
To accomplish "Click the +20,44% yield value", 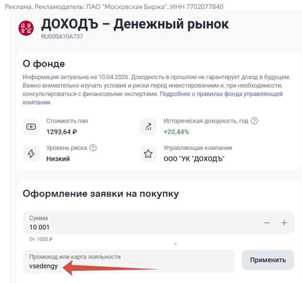I will tap(176, 132).
